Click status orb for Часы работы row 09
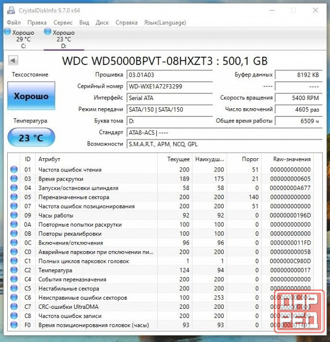 tap(14, 215)
